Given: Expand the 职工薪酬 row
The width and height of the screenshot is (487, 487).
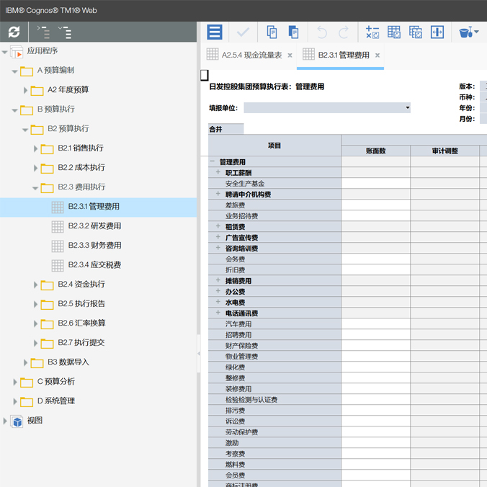Looking at the screenshot, I should click(218, 172).
